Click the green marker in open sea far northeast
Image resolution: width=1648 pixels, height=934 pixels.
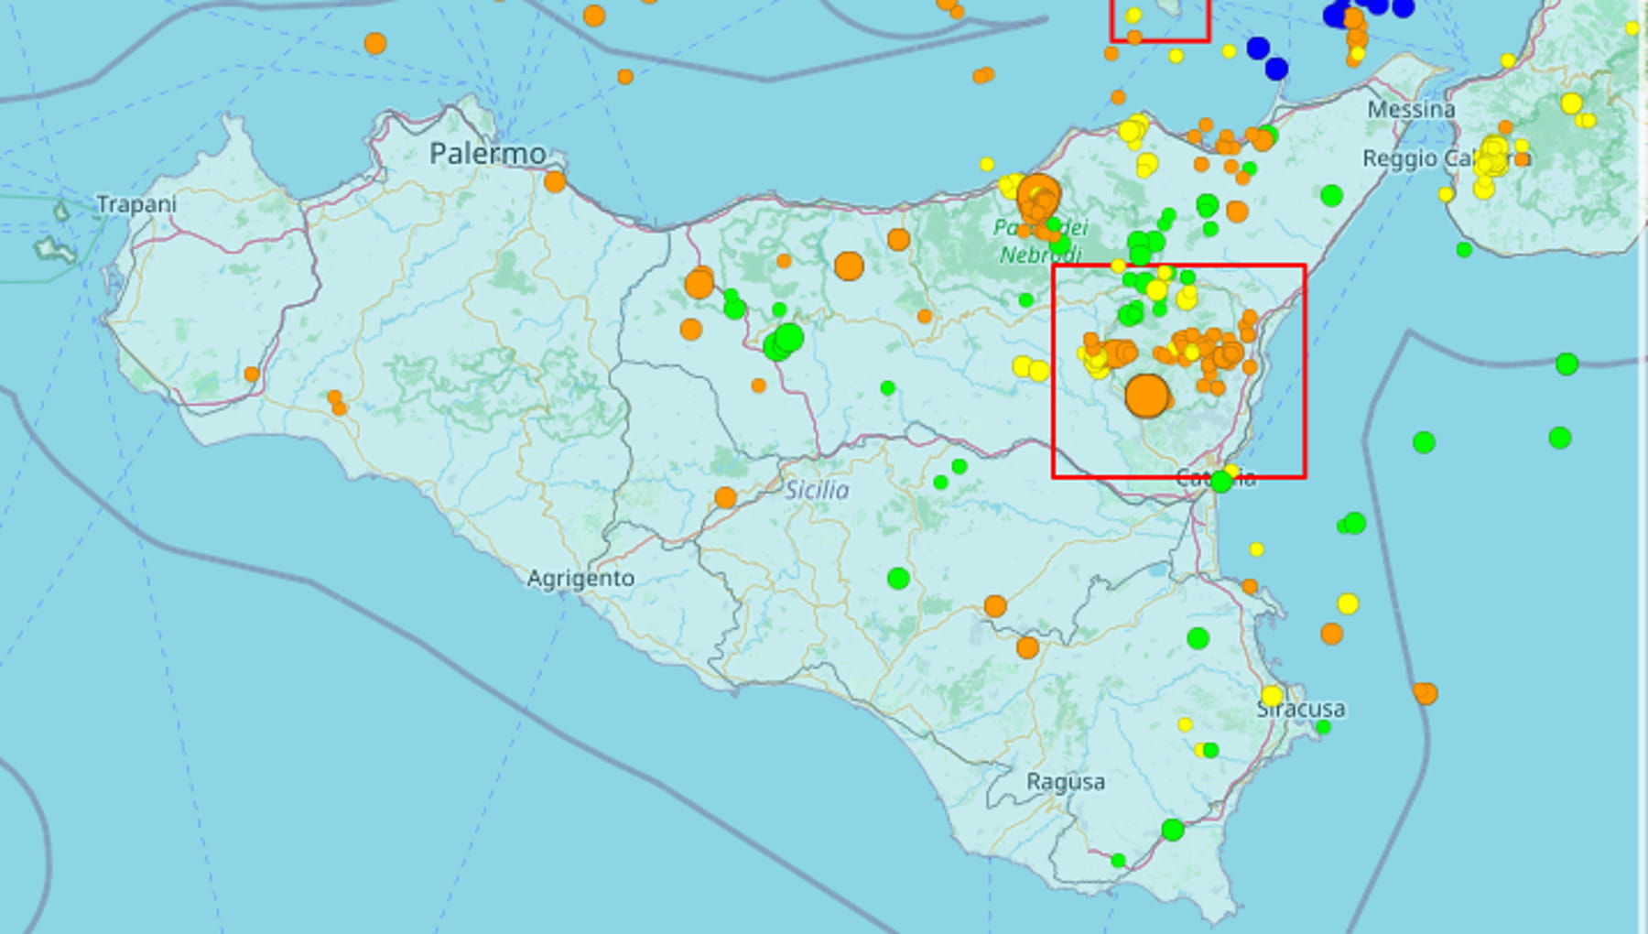coord(1567,364)
